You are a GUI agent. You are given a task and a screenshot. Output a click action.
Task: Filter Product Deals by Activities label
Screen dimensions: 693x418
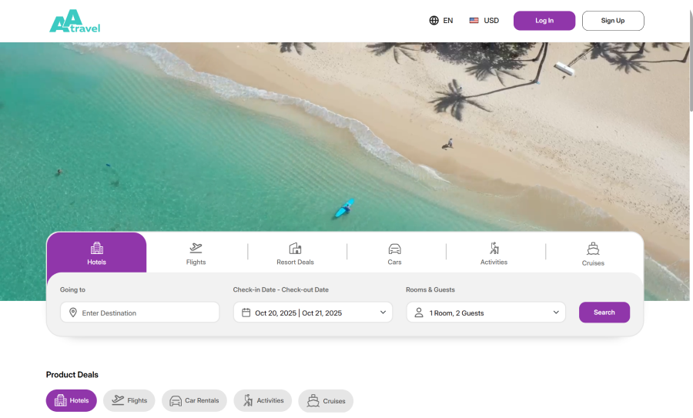tap(270, 400)
